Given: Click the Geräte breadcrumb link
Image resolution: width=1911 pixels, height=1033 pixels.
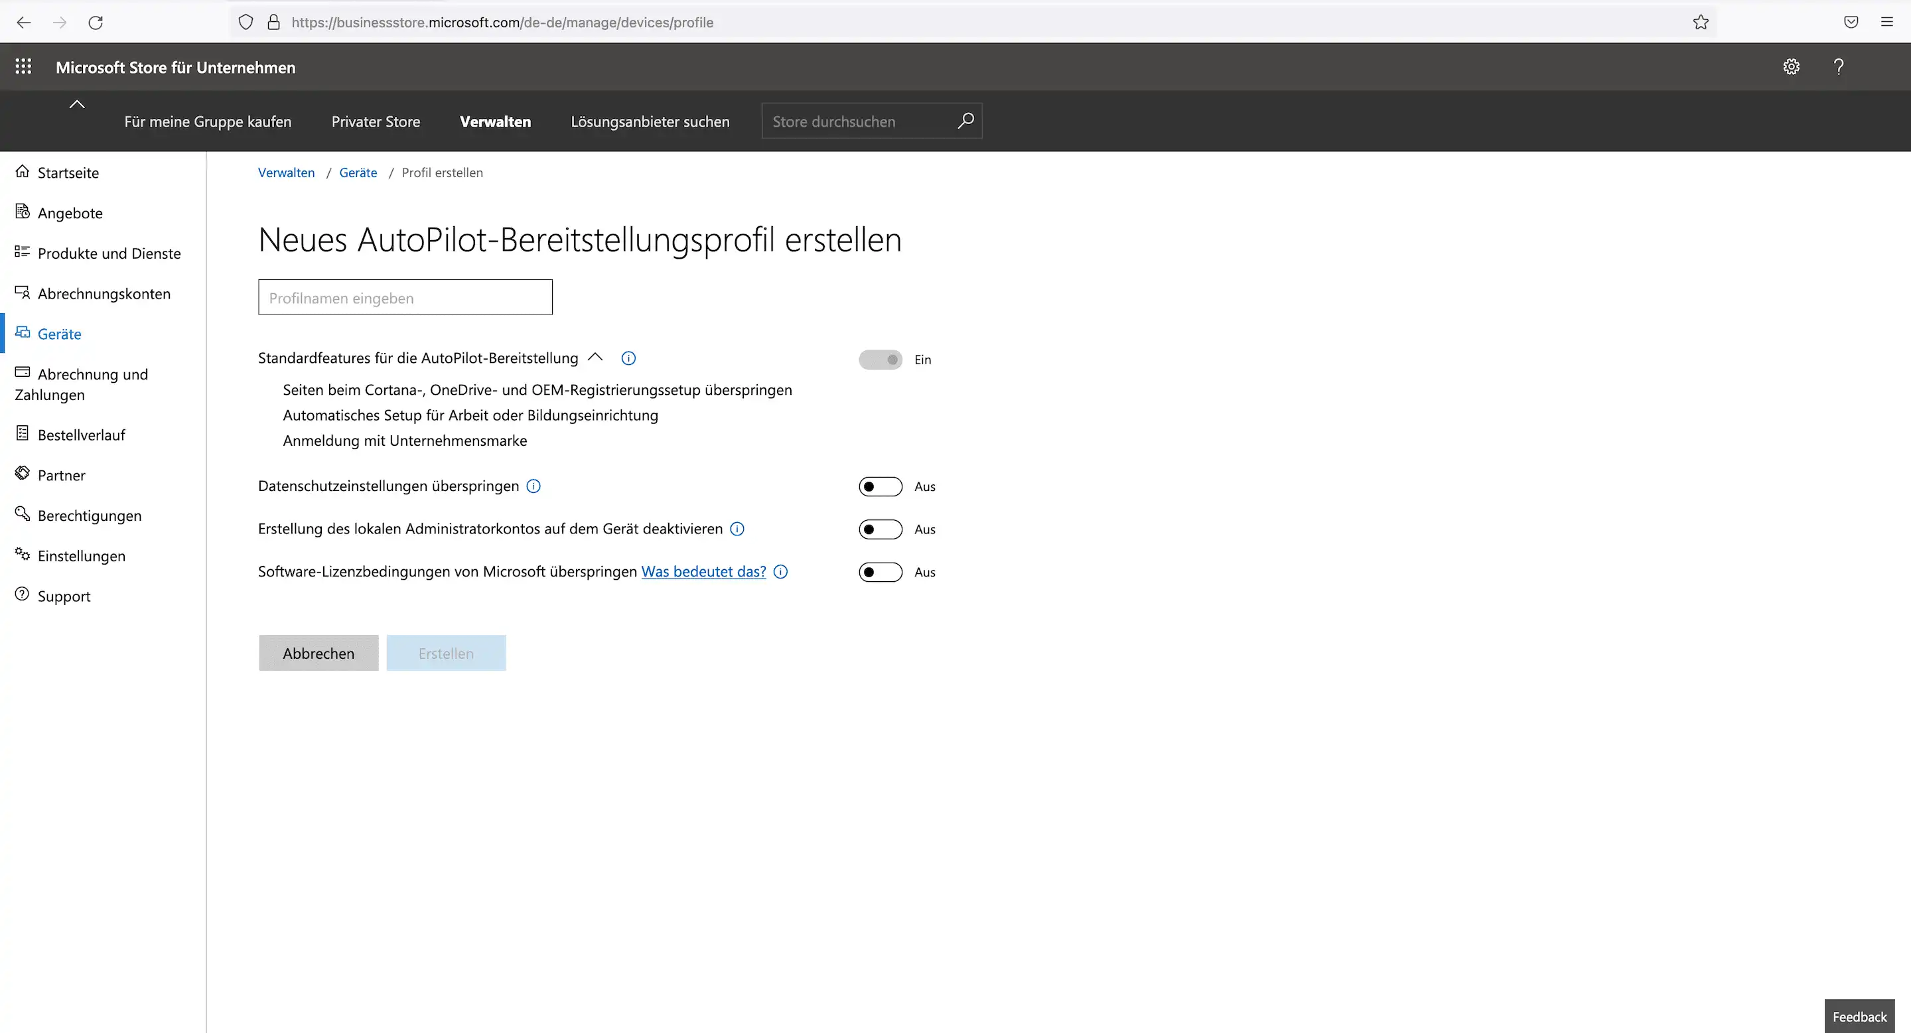Looking at the screenshot, I should (358, 172).
